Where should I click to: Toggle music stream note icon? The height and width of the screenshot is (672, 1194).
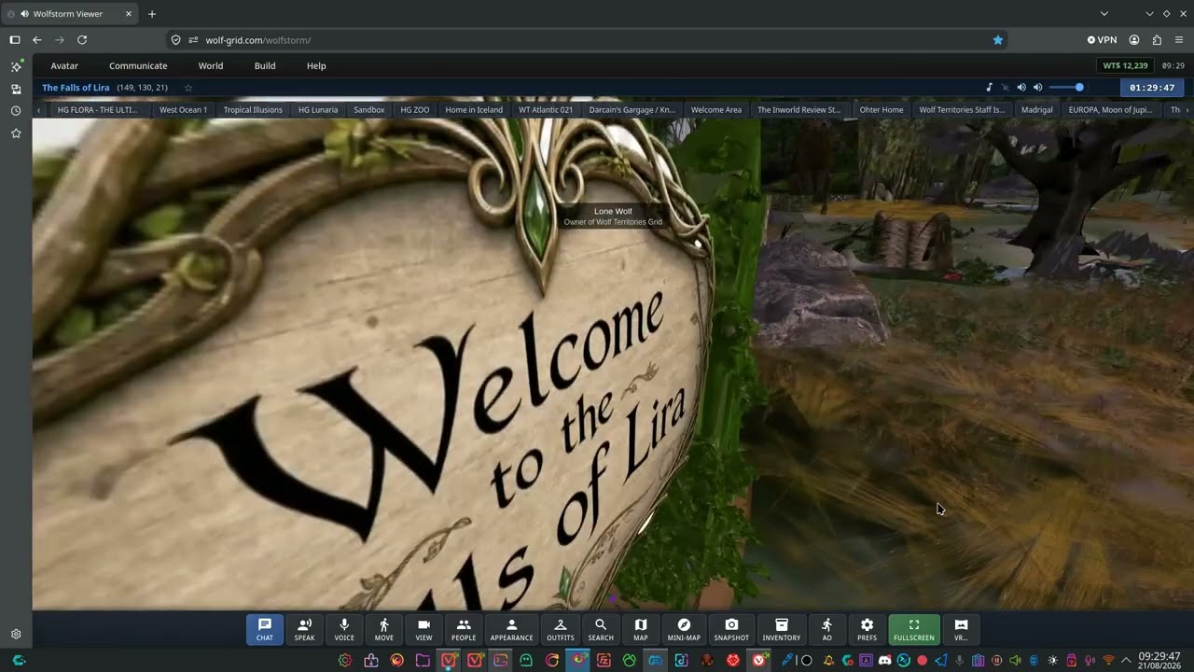click(989, 88)
